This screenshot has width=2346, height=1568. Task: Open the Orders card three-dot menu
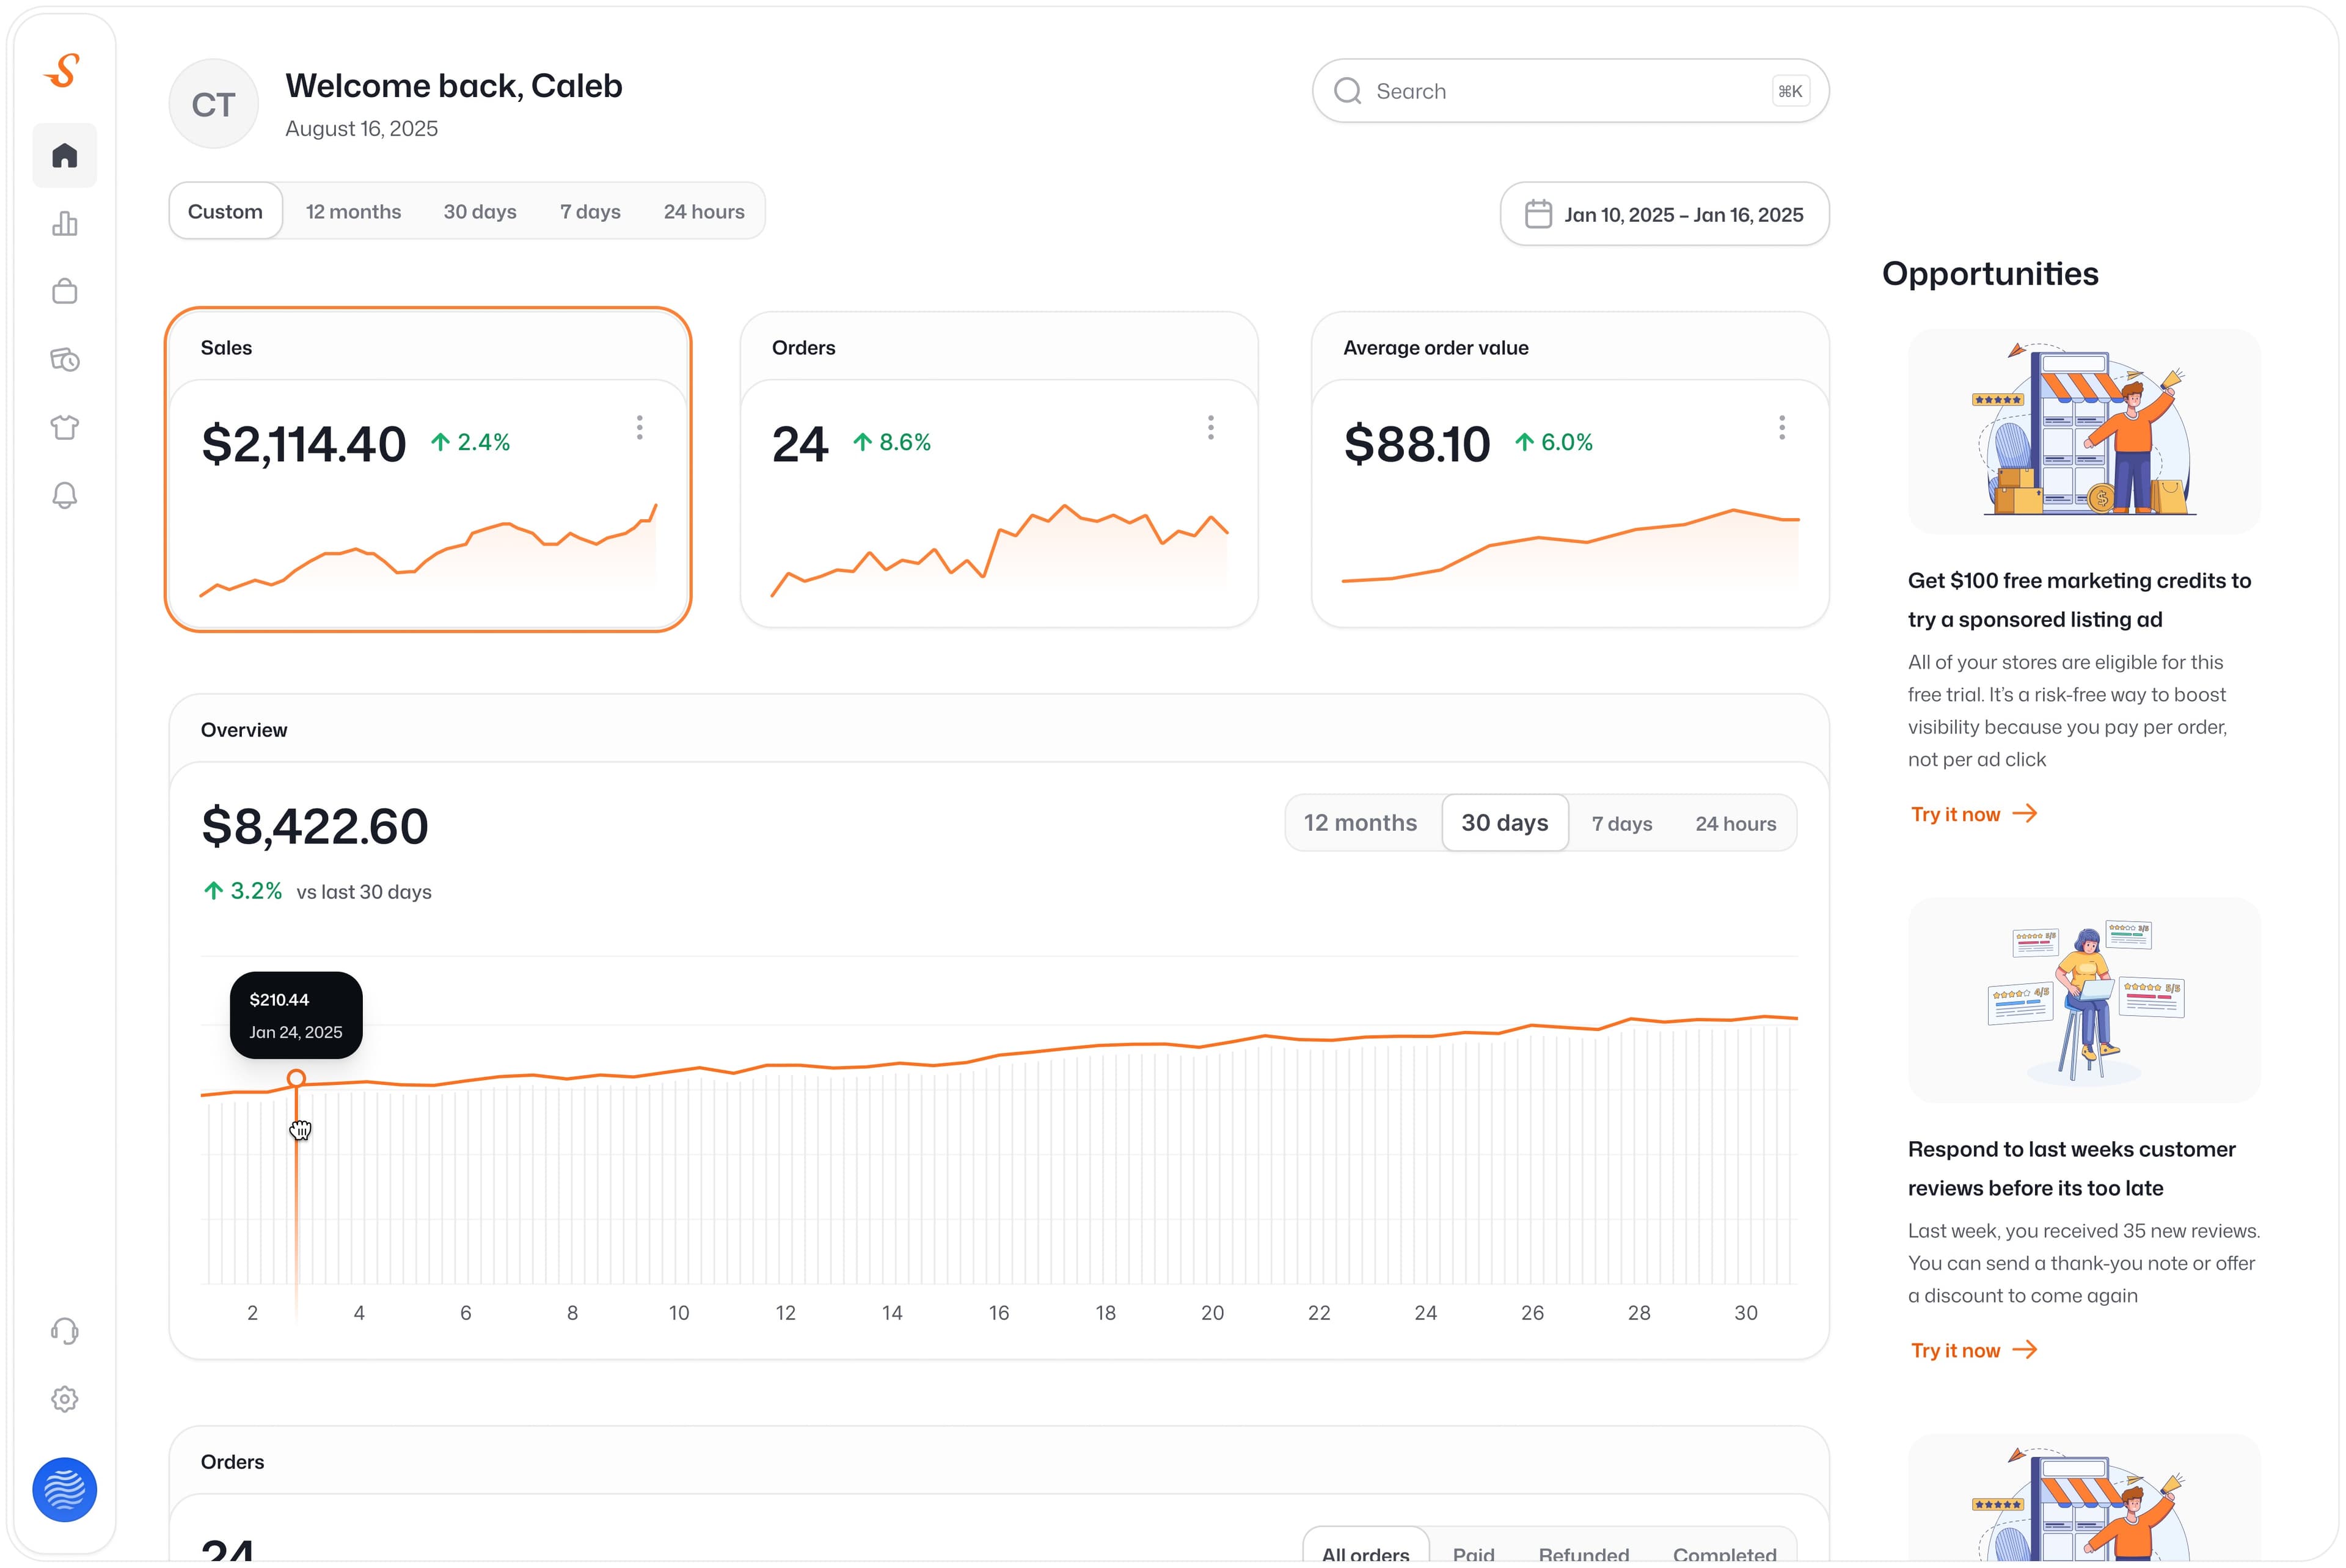(1211, 428)
